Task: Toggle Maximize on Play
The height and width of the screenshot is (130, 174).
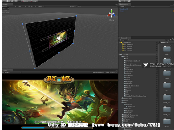Action: click(x=98, y=72)
